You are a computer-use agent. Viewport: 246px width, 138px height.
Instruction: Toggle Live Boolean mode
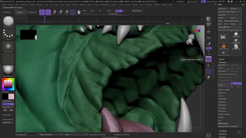coord(32,12)
